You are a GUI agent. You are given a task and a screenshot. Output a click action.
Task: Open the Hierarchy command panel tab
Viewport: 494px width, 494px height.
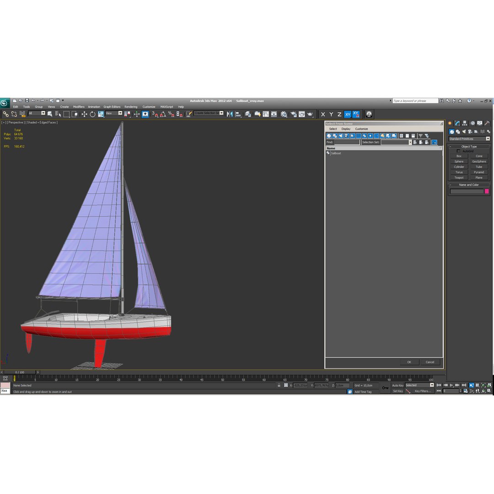point(465,123)
